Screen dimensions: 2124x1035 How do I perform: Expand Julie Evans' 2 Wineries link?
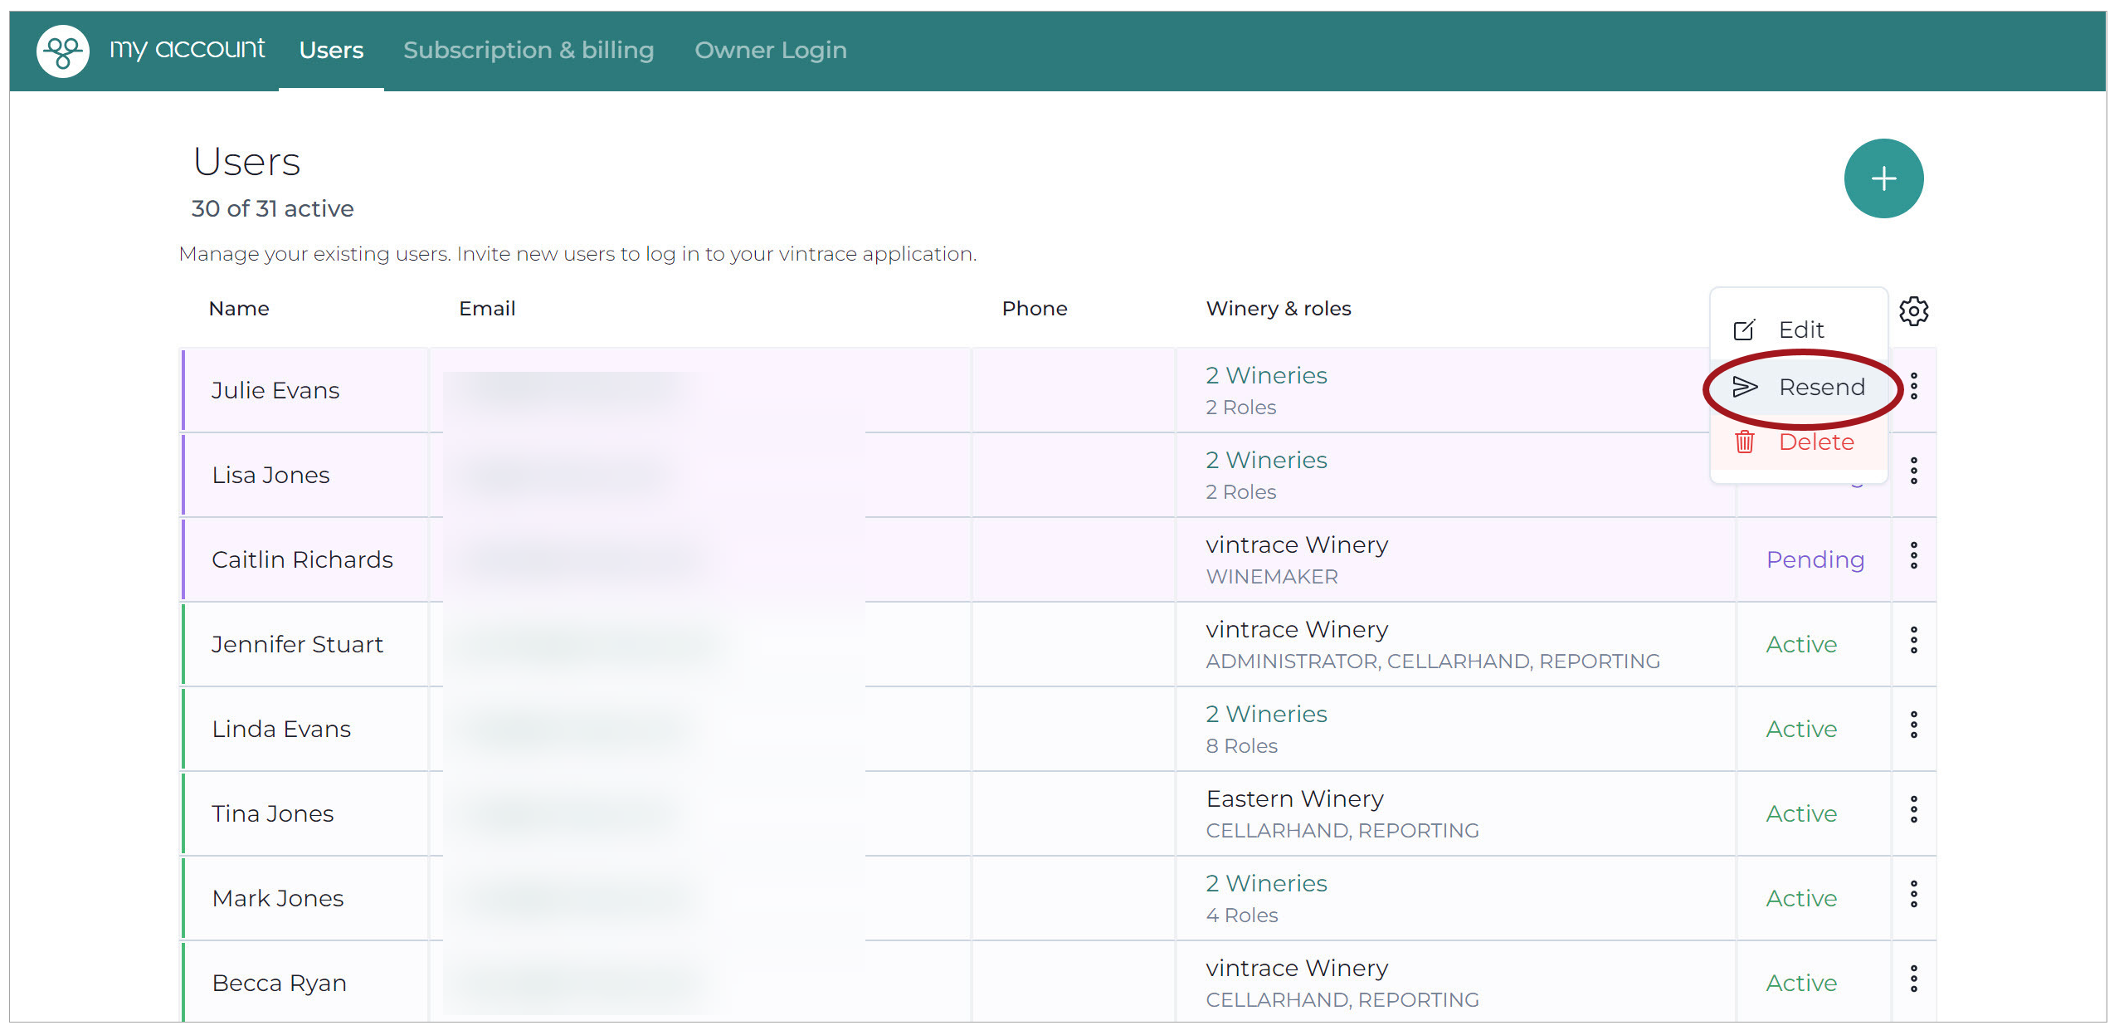pyautogui.click(x=1266, y=375)
